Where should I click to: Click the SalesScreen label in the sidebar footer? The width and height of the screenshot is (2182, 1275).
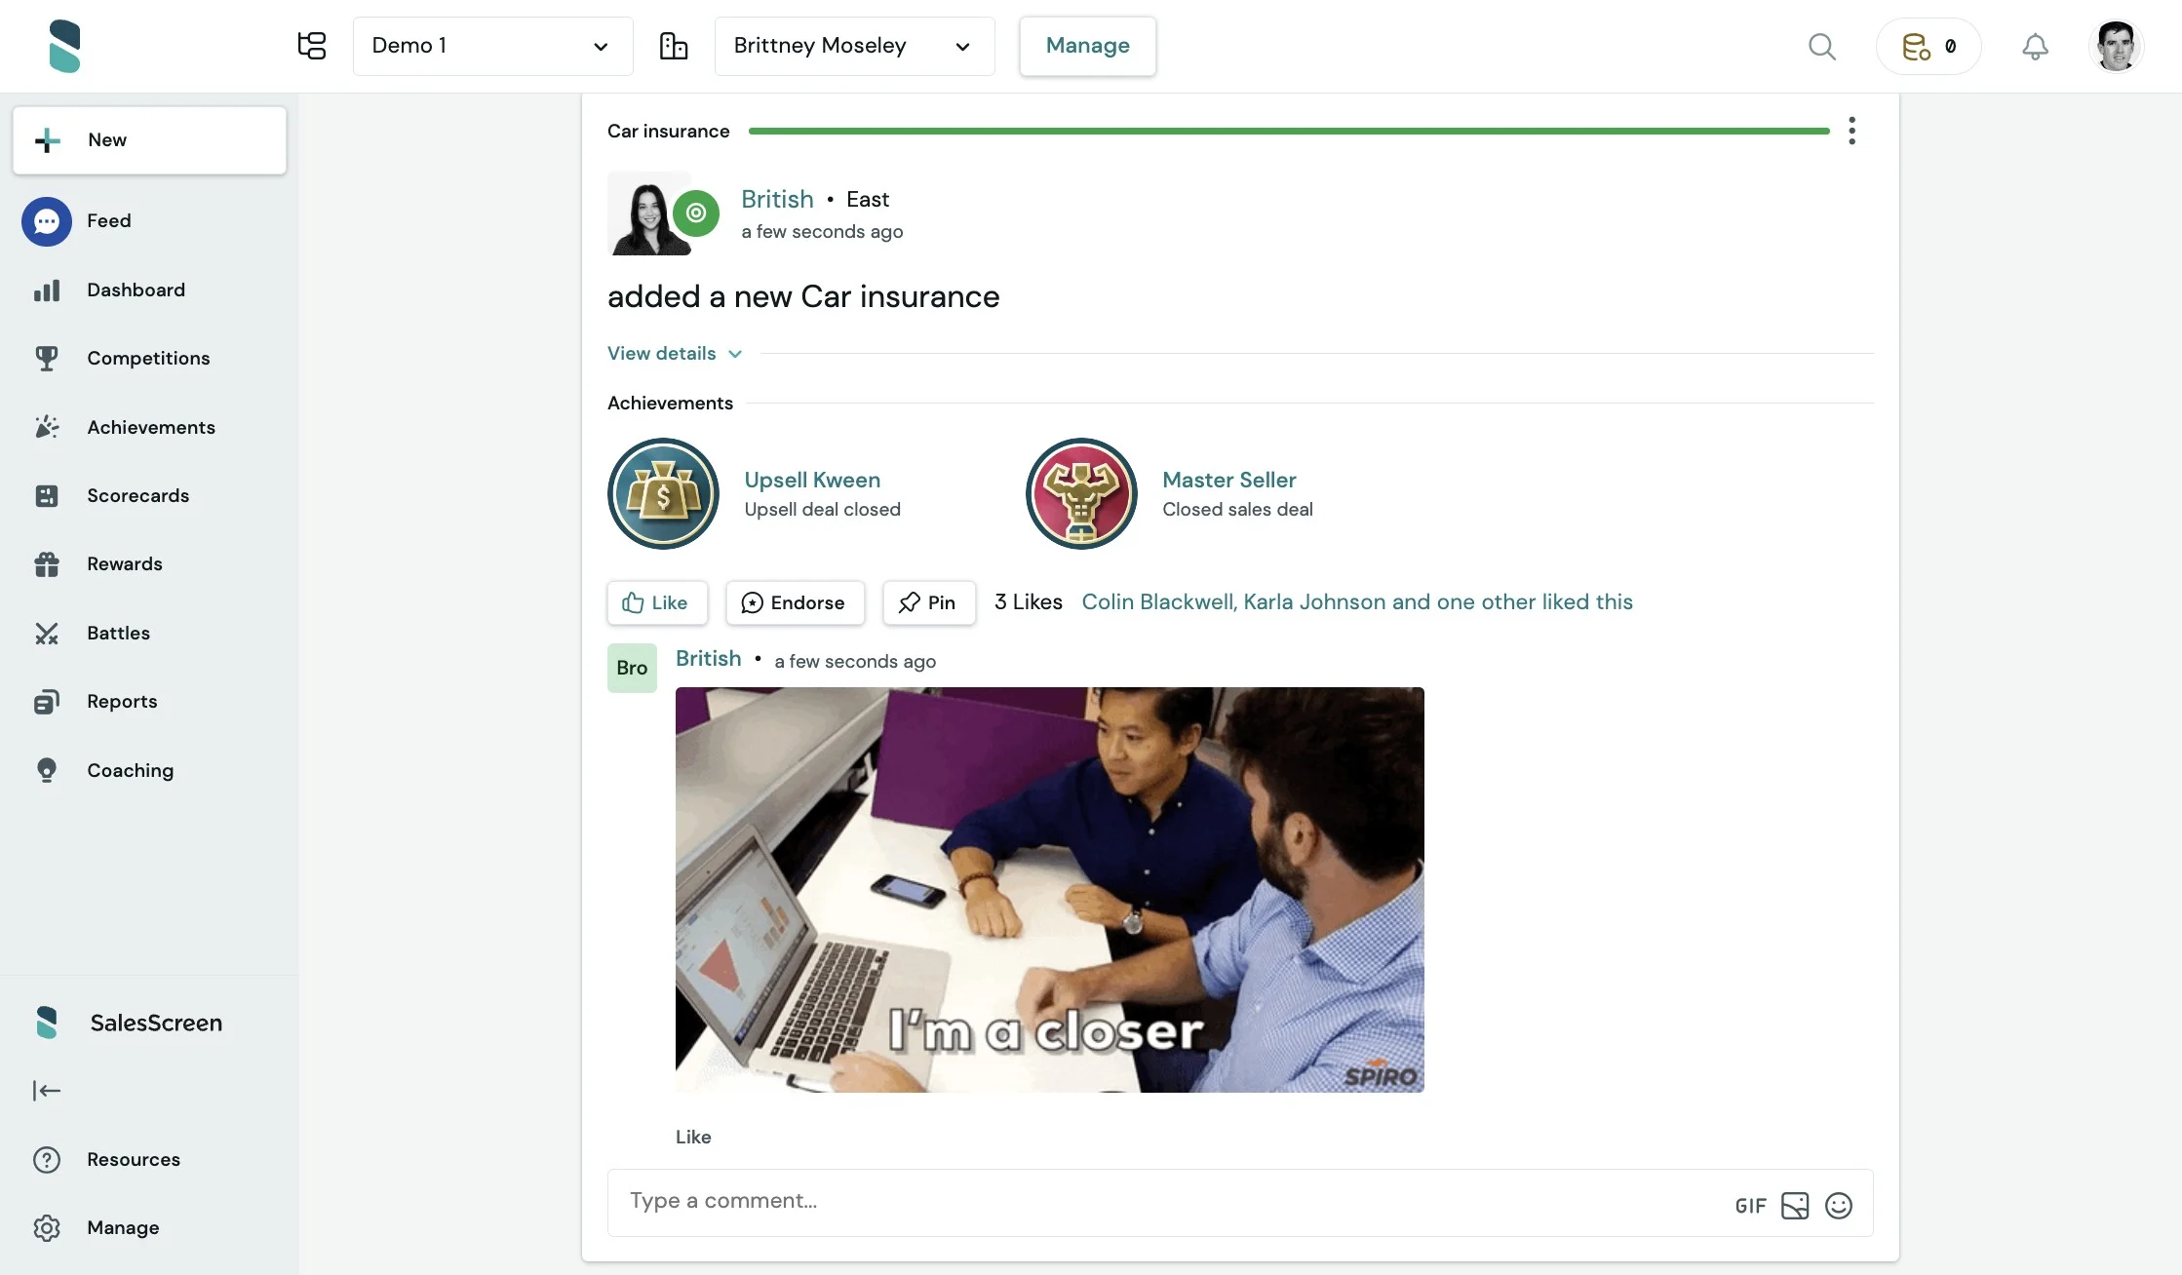coord(156,1024)
